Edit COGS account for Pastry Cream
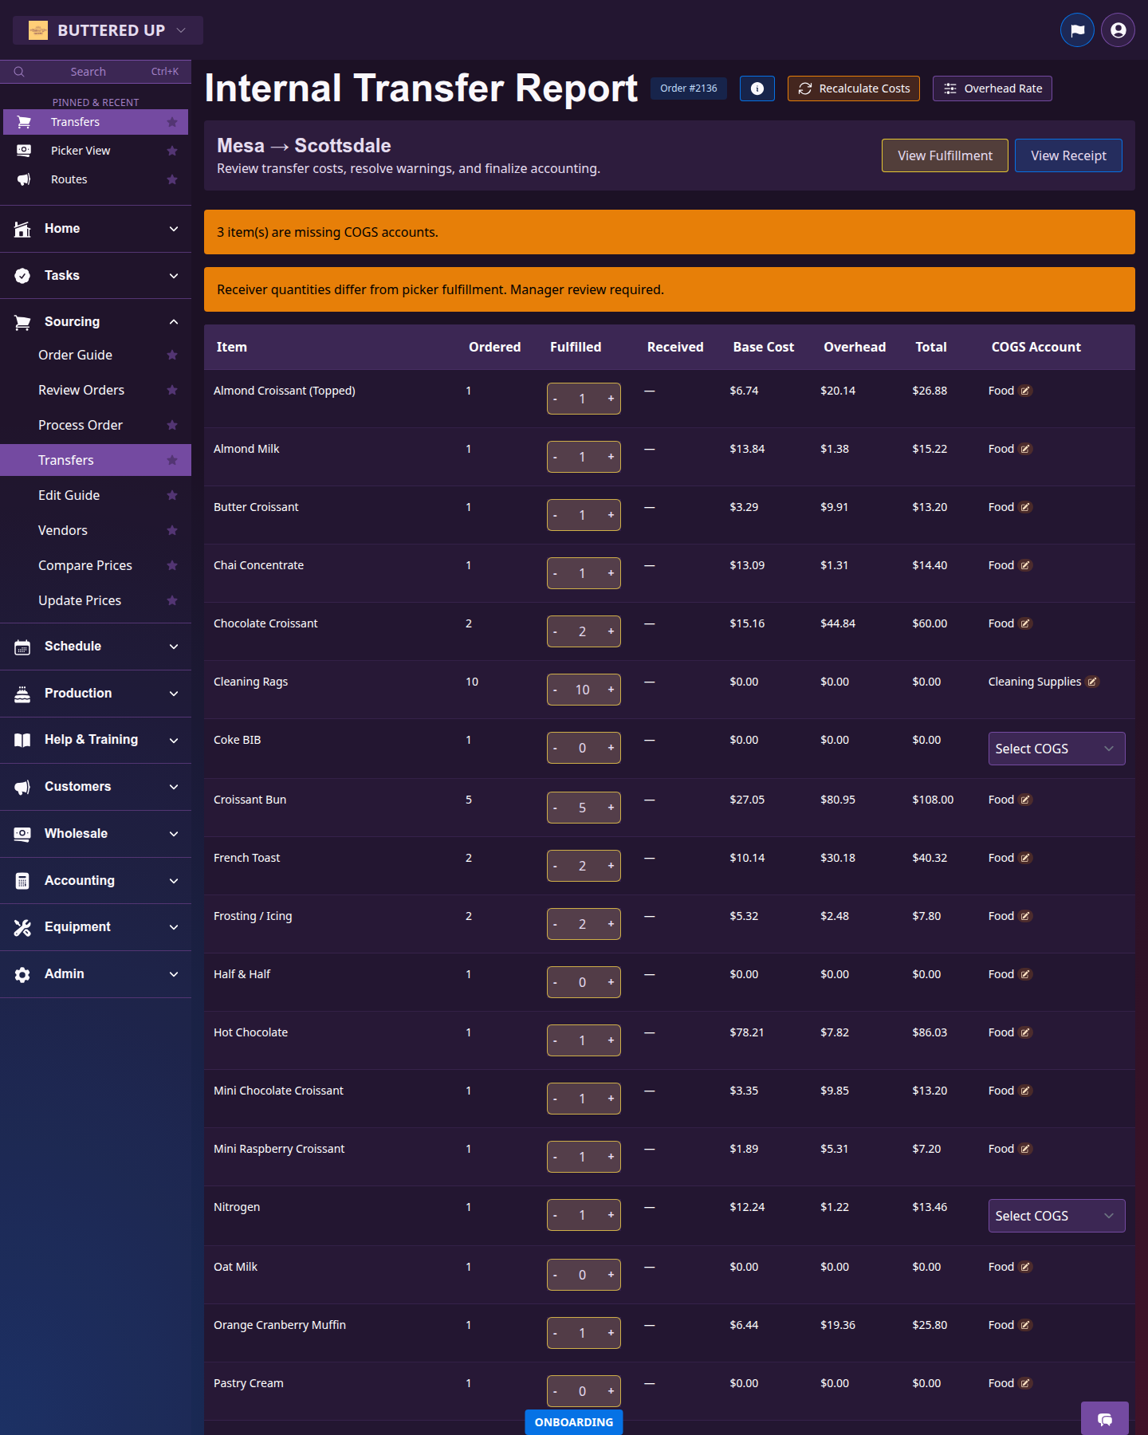Screen dimensions: 1148x1435 click(1026, 1383)
